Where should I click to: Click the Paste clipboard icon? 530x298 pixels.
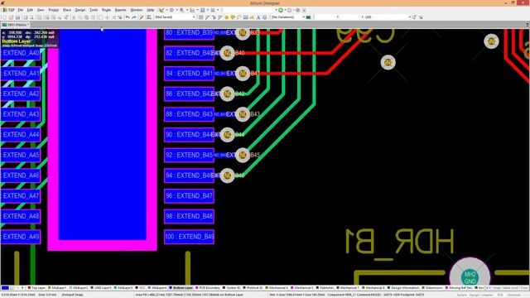[86, 17]
